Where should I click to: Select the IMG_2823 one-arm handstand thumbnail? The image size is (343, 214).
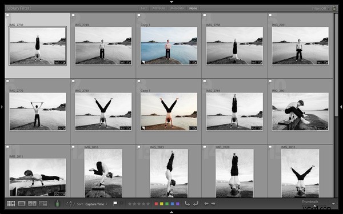click(169, 173)
